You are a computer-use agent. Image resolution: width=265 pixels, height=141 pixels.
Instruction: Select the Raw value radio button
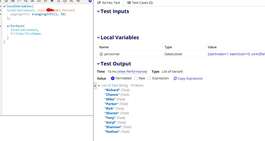tap(136, 78)
